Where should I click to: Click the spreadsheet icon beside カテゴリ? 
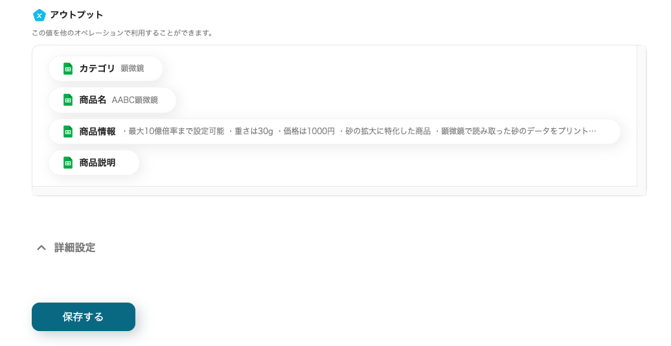click(x=68, y=69)
